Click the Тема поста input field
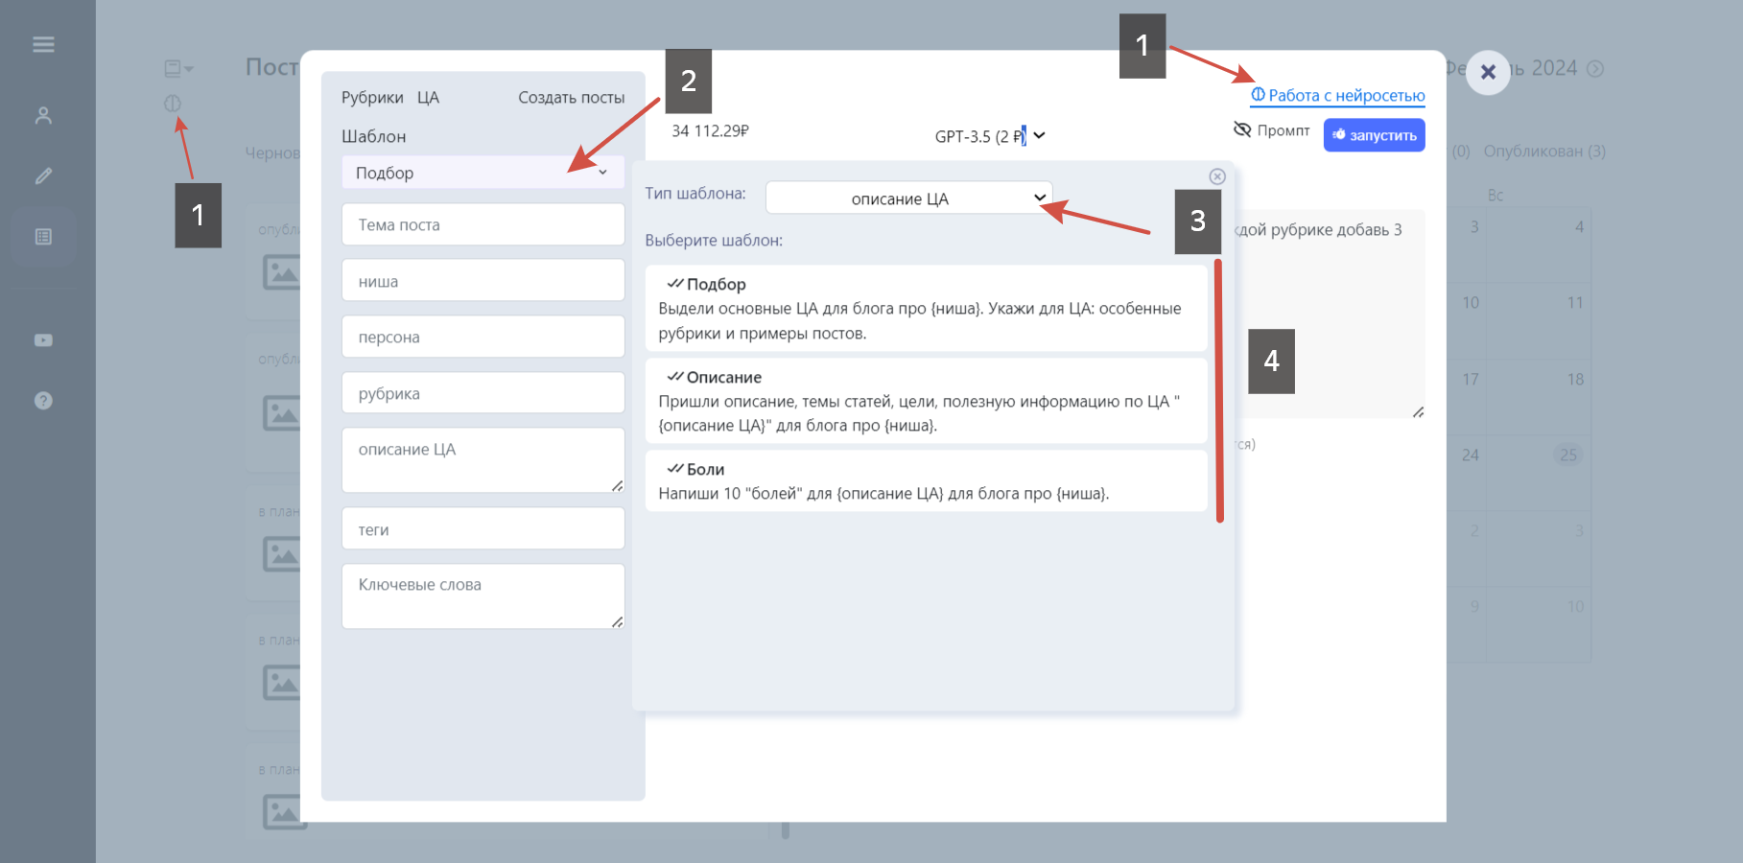The image size is (1743, 863). [483, 224]
